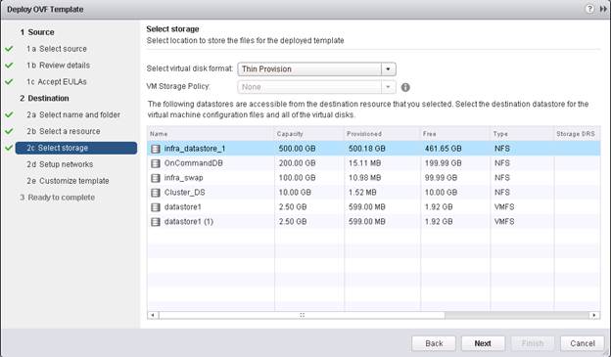Click the 2 Destination section heading
611x357 pixels.
click(44, 98)
